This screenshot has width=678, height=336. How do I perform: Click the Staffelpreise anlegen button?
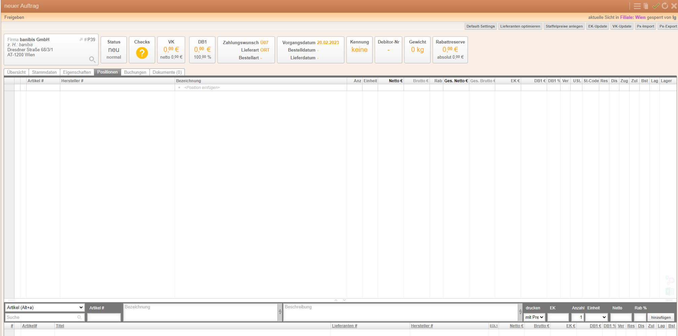point(564,26)
